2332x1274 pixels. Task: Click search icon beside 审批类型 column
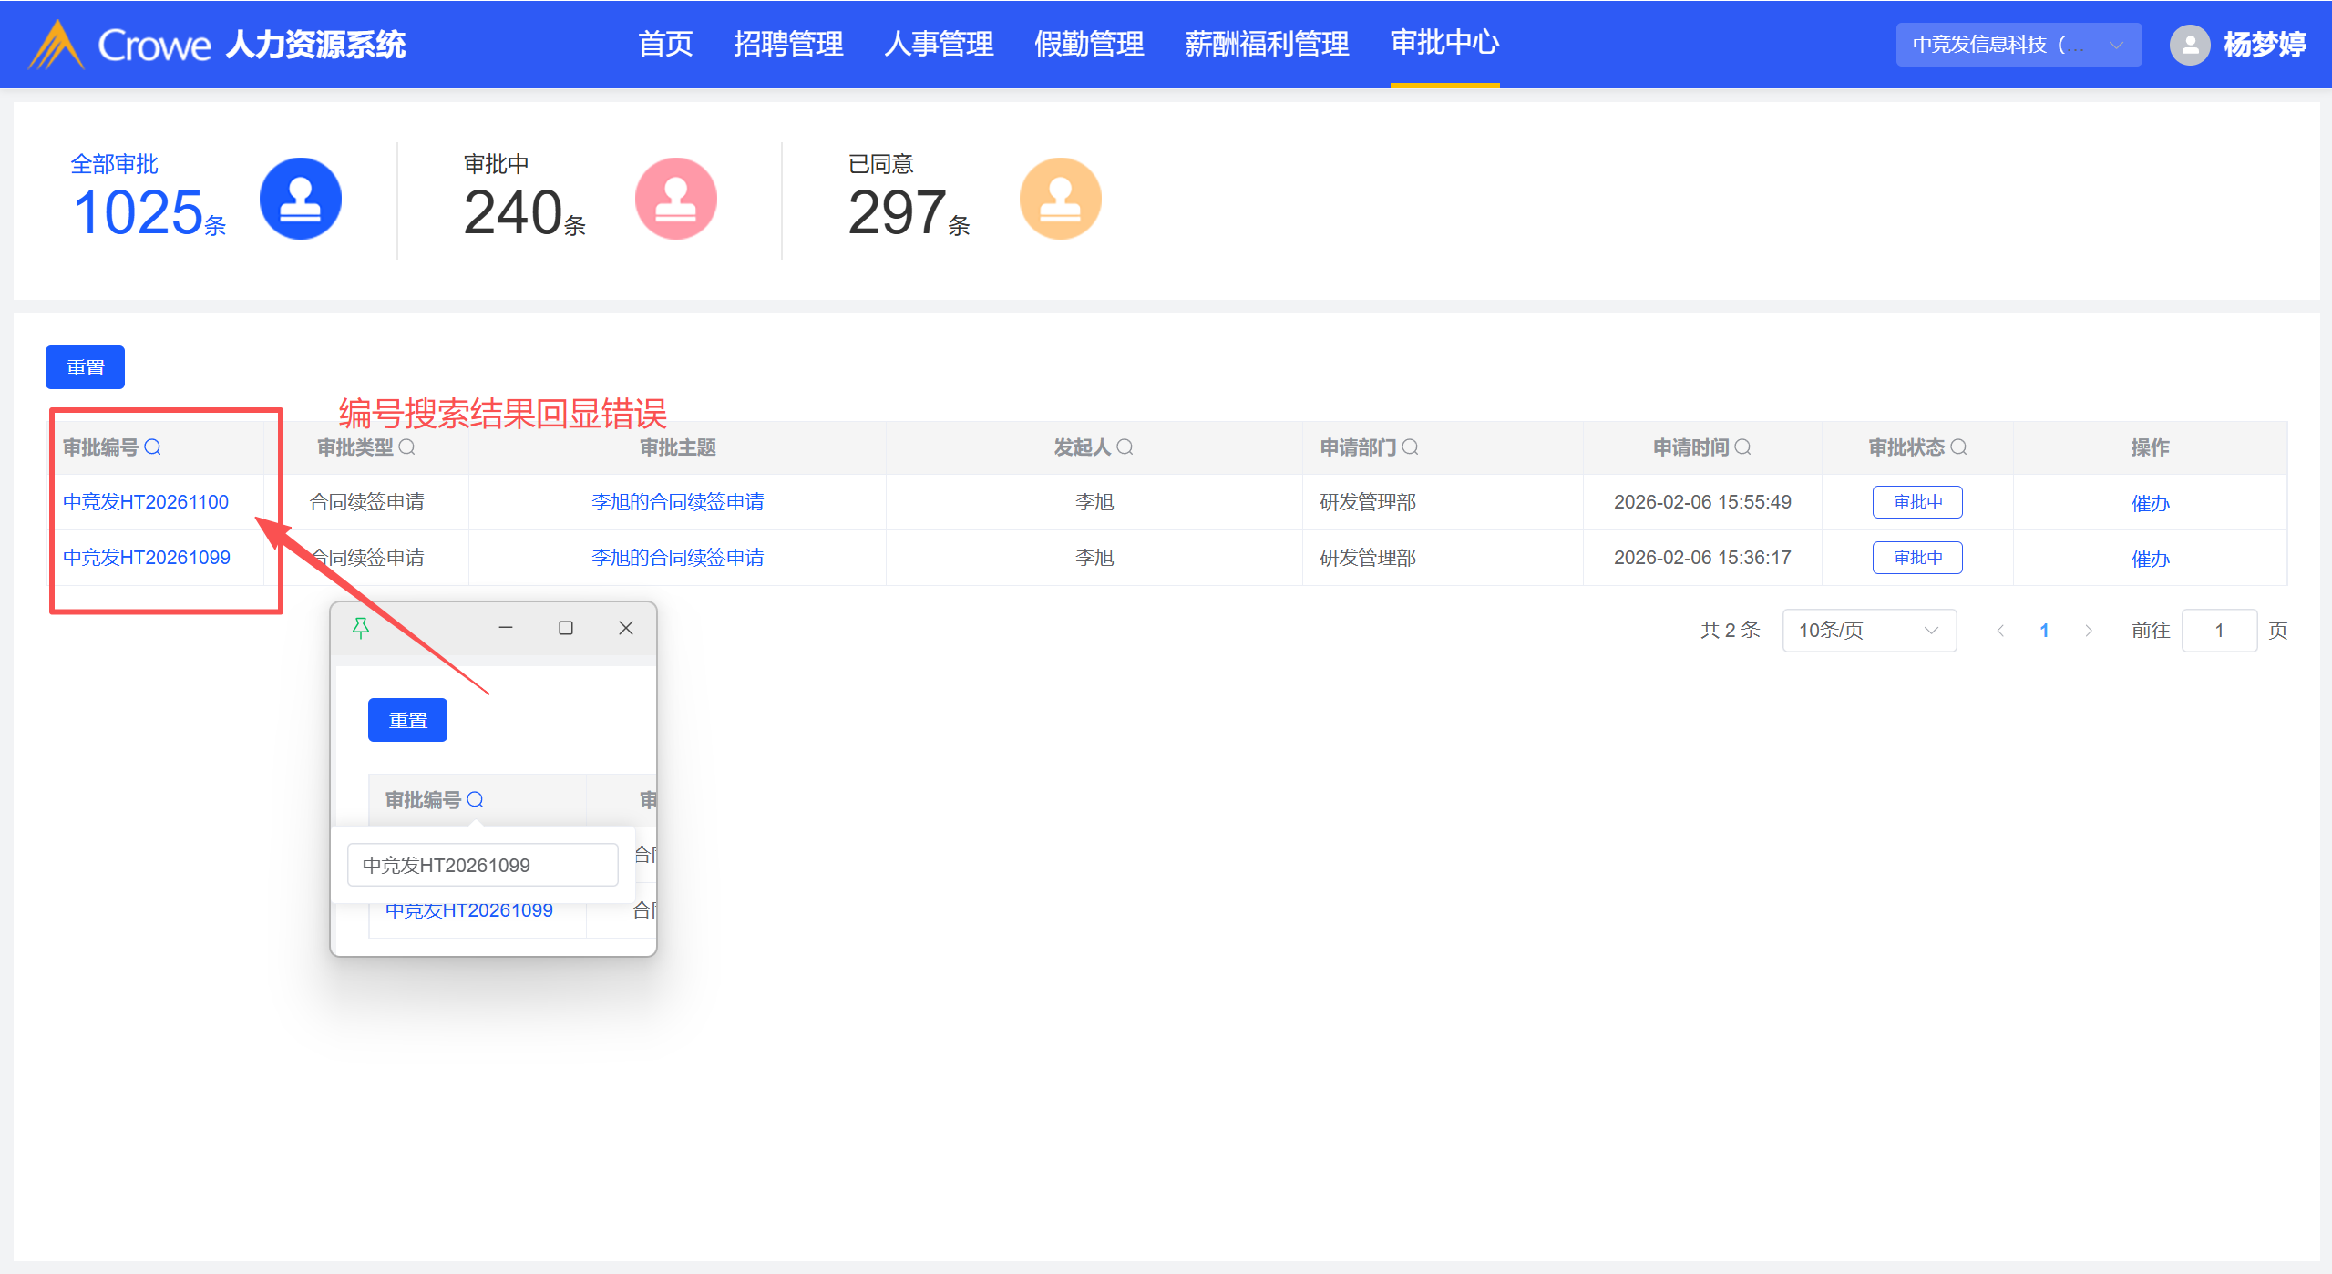coord(407,447)
